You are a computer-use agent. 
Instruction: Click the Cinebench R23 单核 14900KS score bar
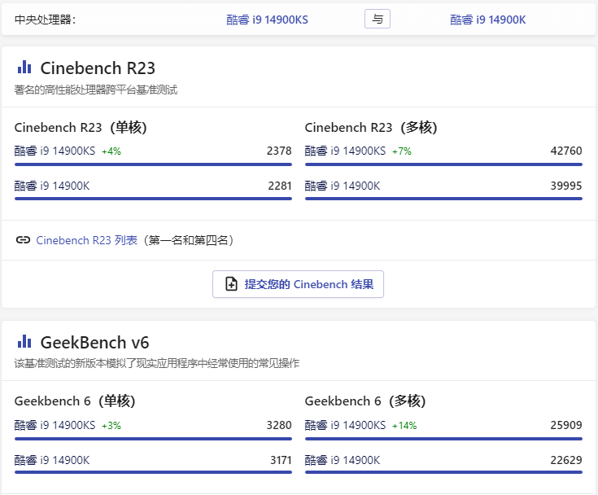(153, 164)
